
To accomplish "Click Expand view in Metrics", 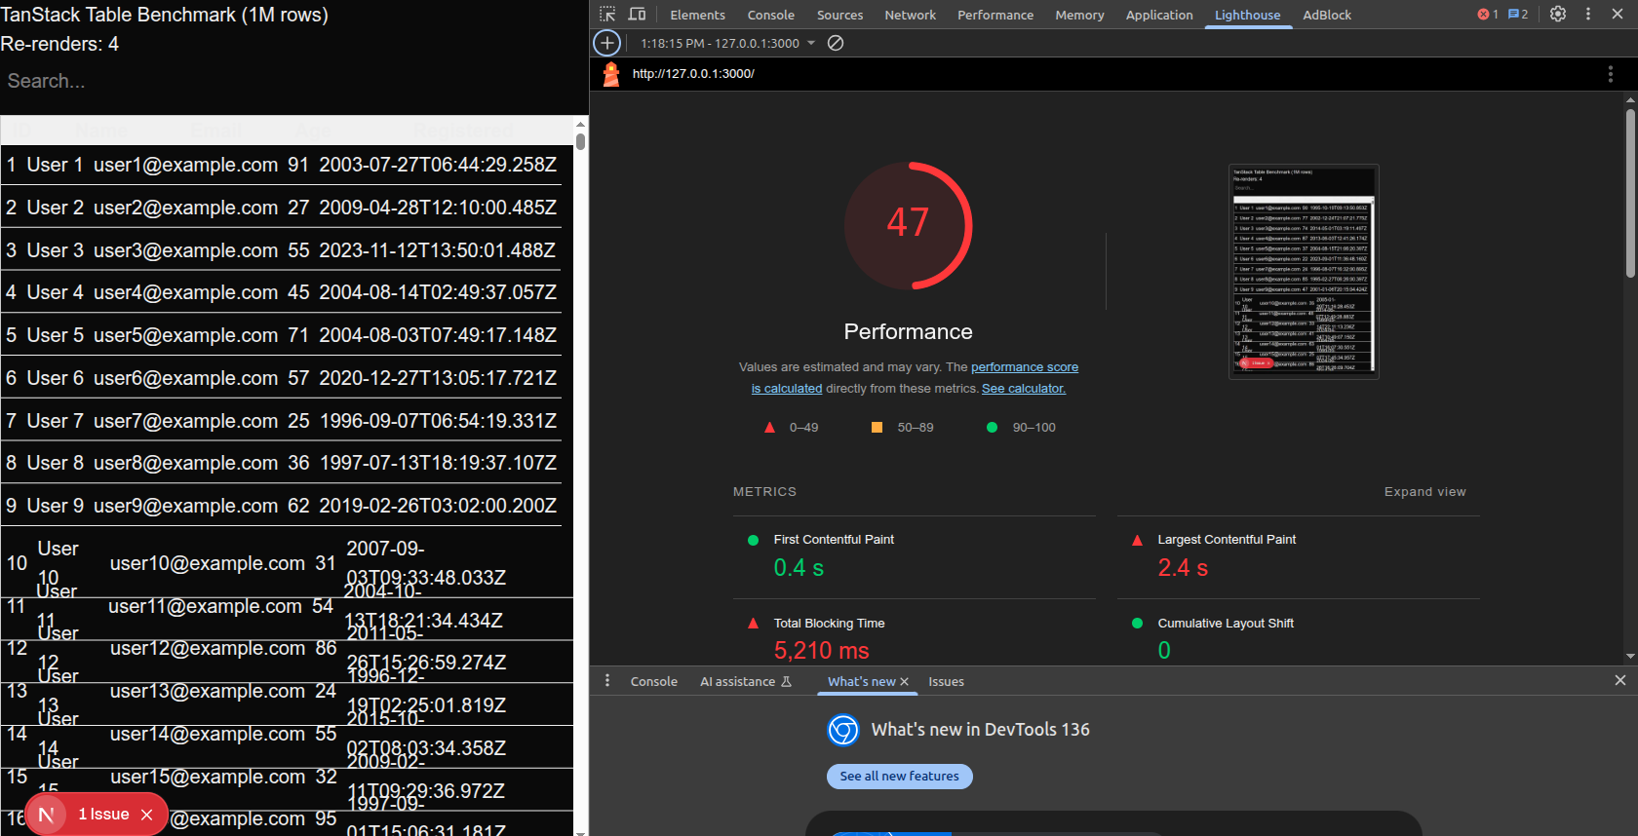I will 1424,492.
